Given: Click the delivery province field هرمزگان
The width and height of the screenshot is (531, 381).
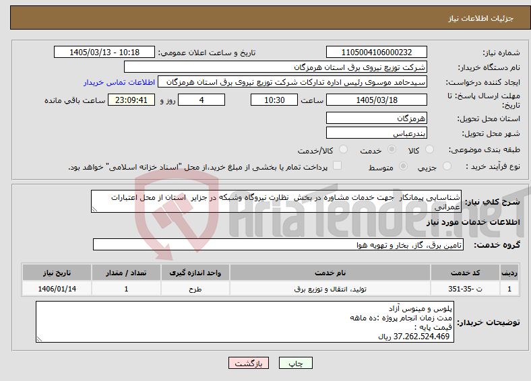Looking at the screenshot, I should [x=376, y=118].
